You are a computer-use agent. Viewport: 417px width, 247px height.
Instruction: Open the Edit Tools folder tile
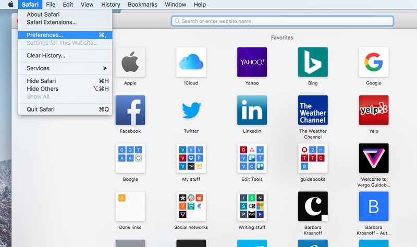point(252,158)
